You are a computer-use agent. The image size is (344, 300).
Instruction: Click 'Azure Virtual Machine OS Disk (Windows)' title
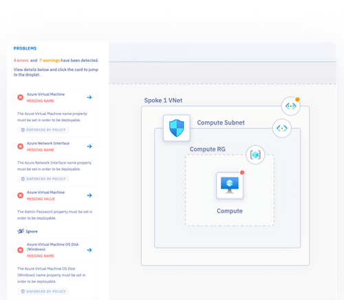tap(53, 247)
